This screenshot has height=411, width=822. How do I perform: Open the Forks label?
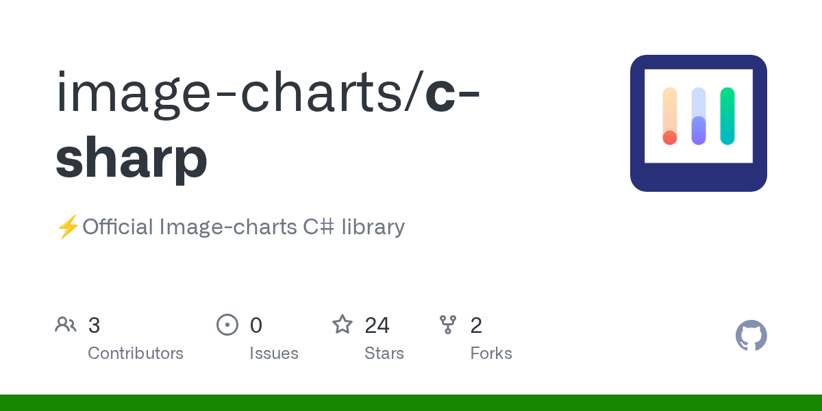[491, 353]
